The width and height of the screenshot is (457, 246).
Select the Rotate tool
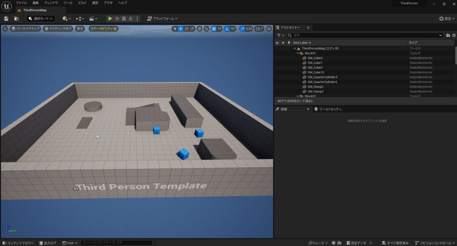click(187, 29)
